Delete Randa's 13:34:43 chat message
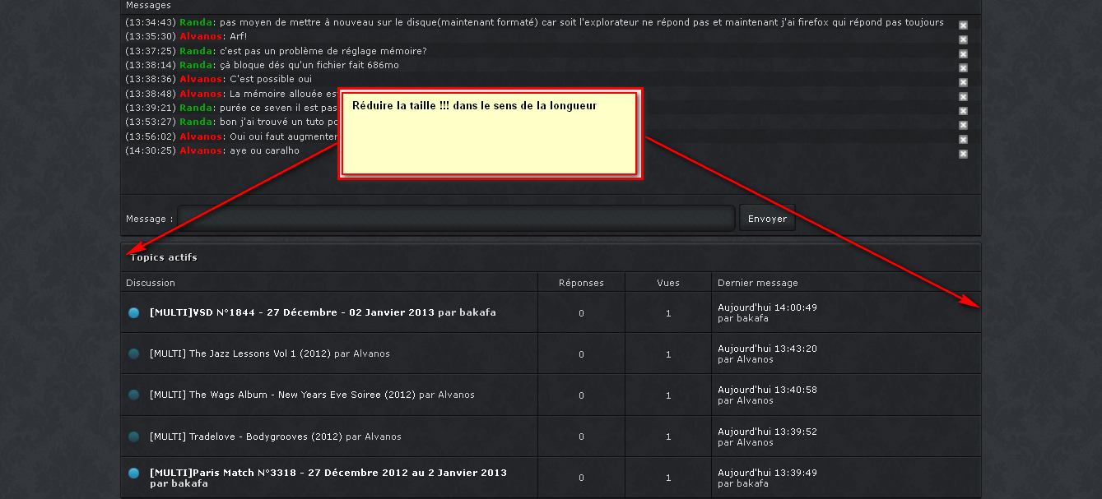The height and width of the screenshot is (499, 1102). tap(963, 25)
